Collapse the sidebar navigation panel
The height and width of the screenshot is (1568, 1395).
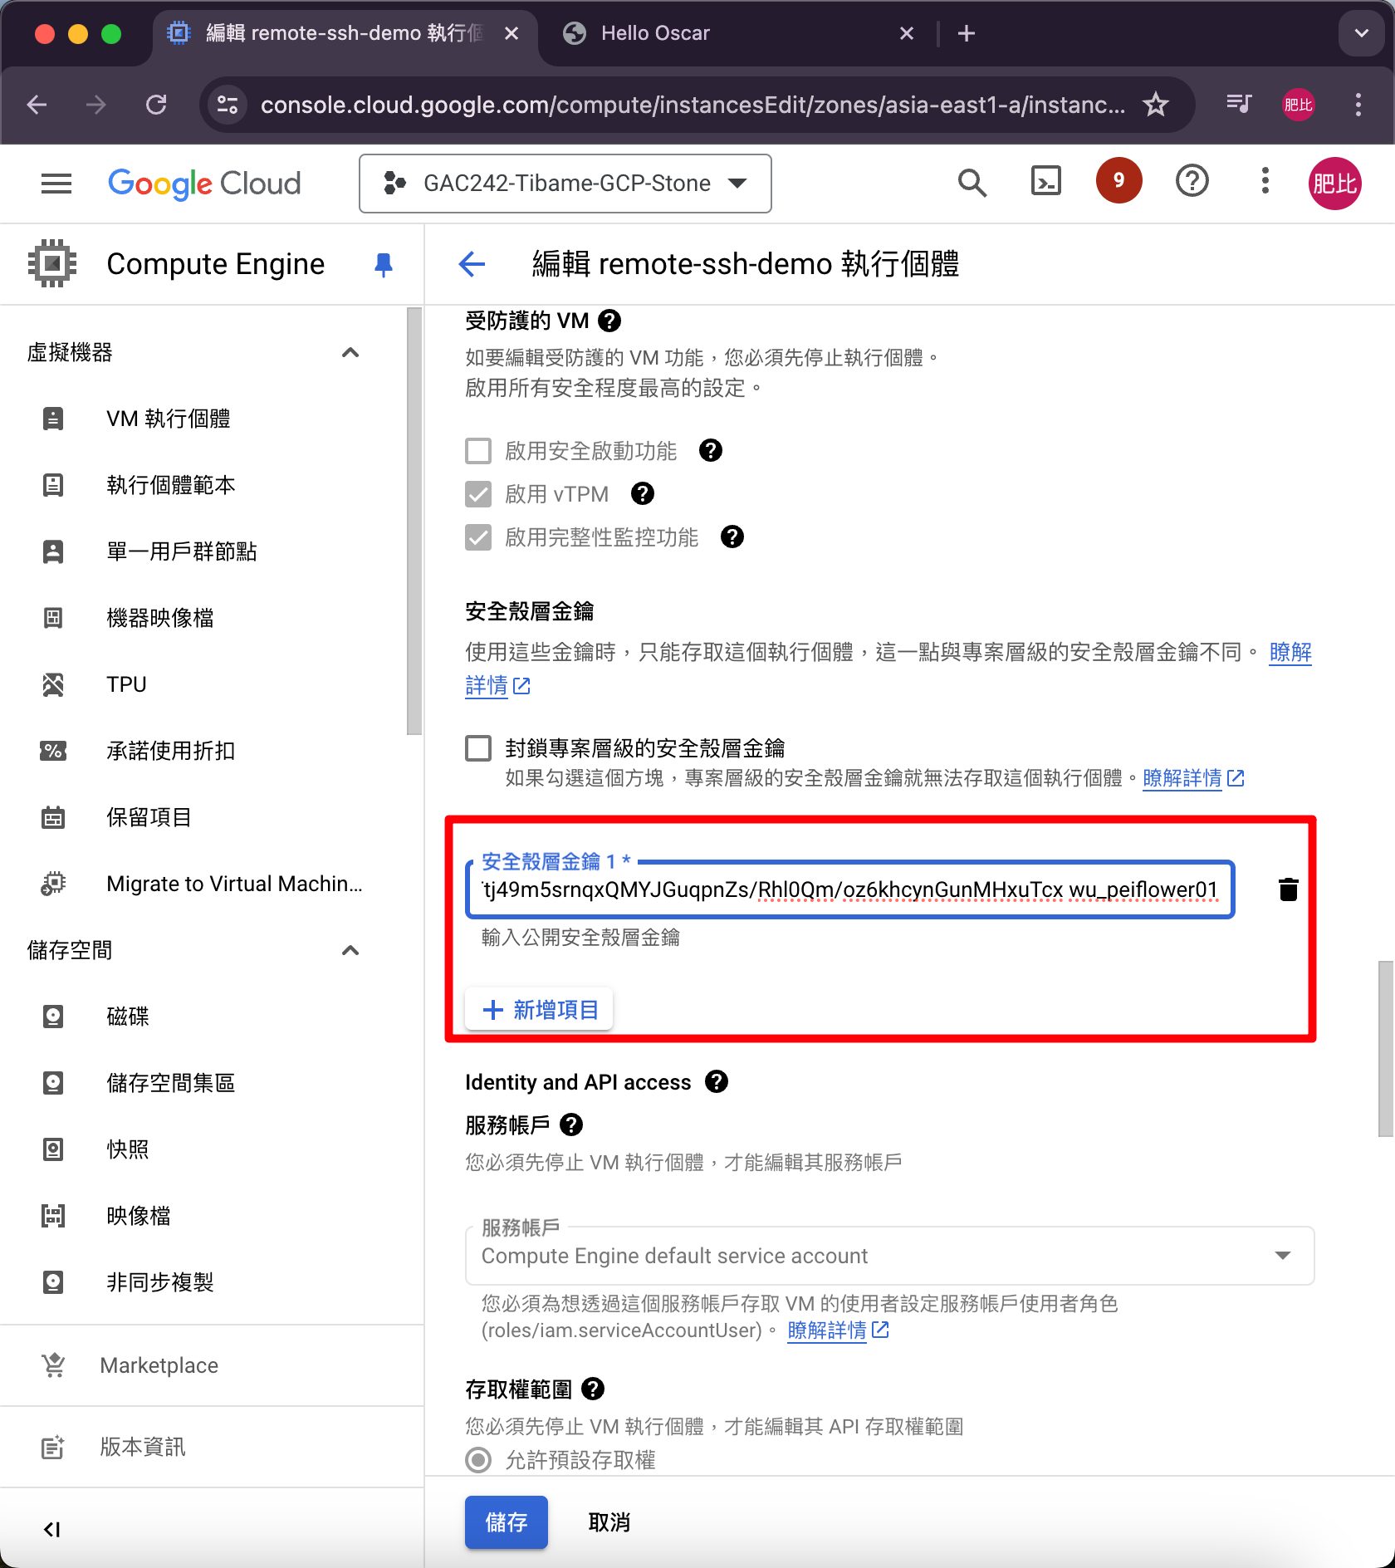(52, 1529)
